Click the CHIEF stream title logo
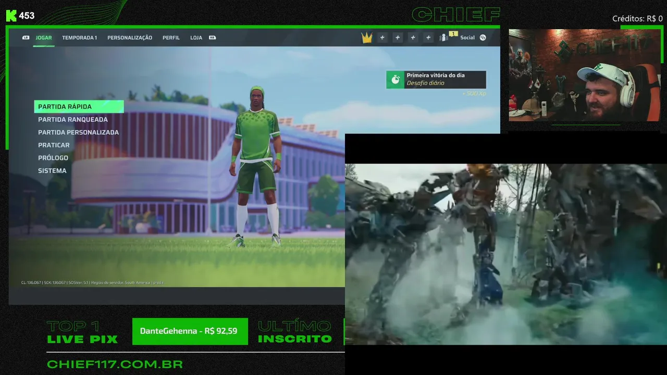 (x=456, y=15)
